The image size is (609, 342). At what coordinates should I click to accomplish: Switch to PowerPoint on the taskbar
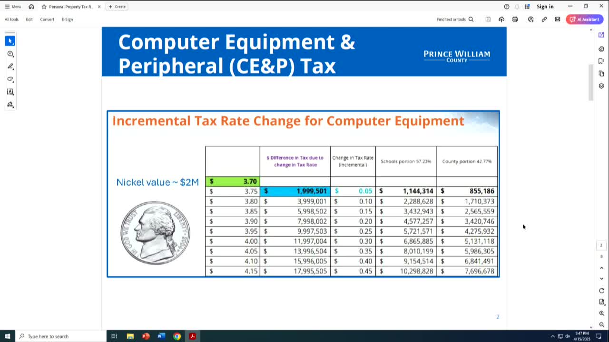pos(146,336)
